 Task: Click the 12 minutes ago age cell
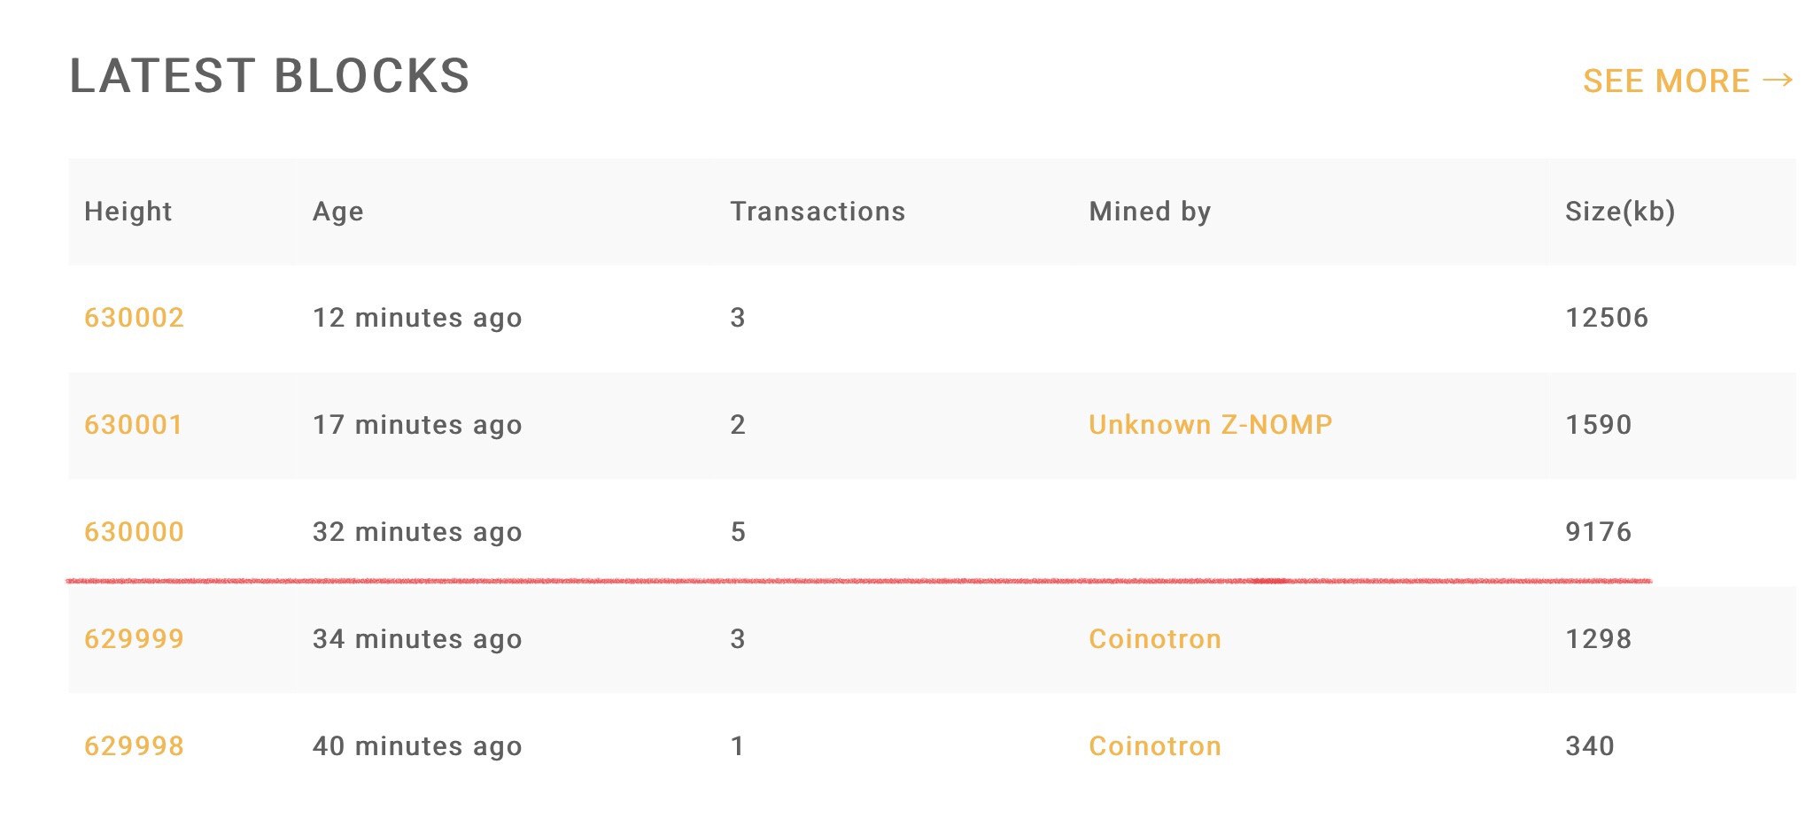pyautogui.click(x=417, y=318)
